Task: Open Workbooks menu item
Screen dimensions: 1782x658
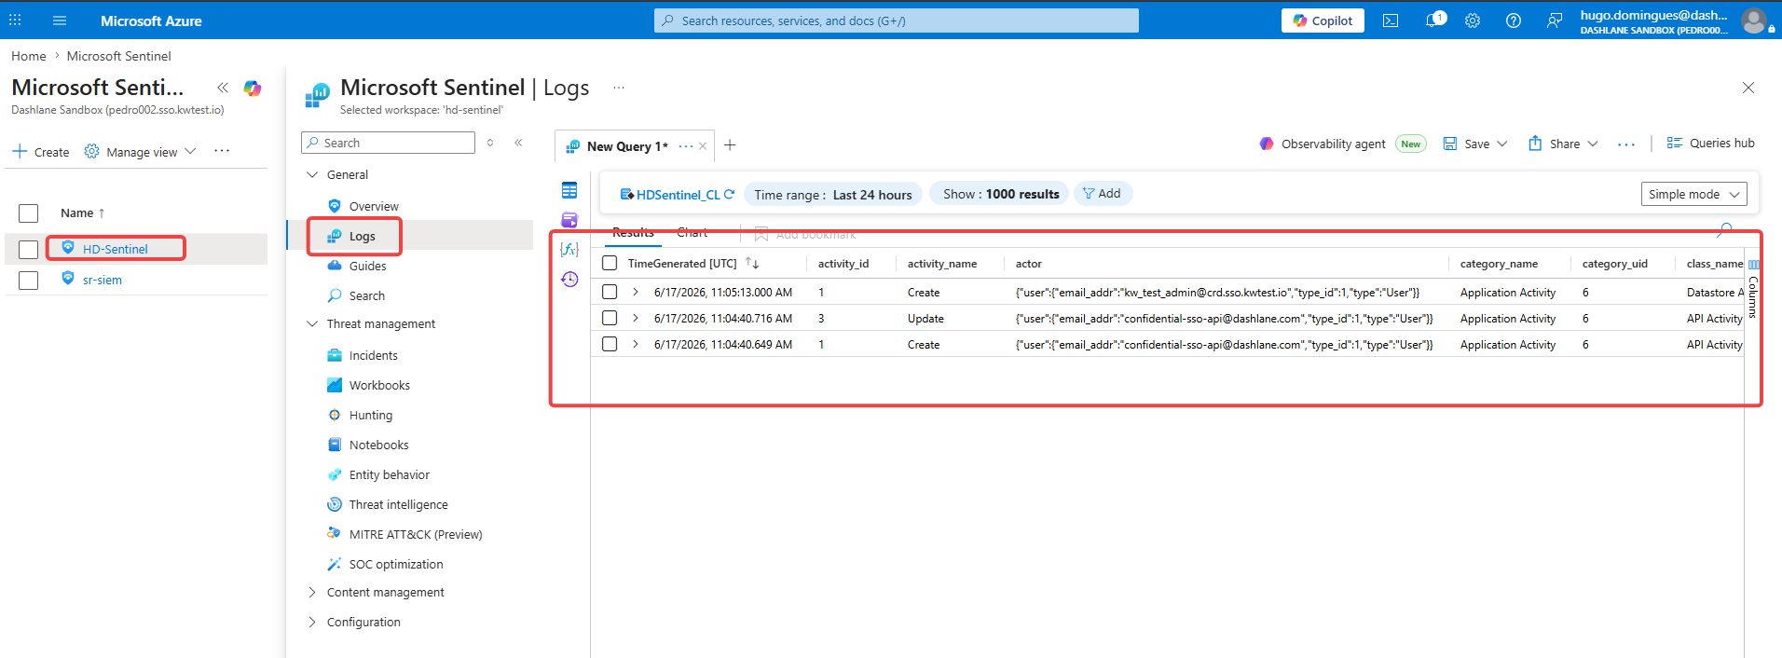Action: tap(379, 385)
